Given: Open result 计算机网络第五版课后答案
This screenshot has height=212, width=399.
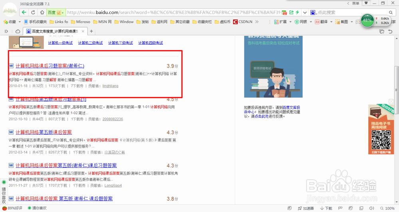Looking at the screenshot, I should tap(44, 132).
